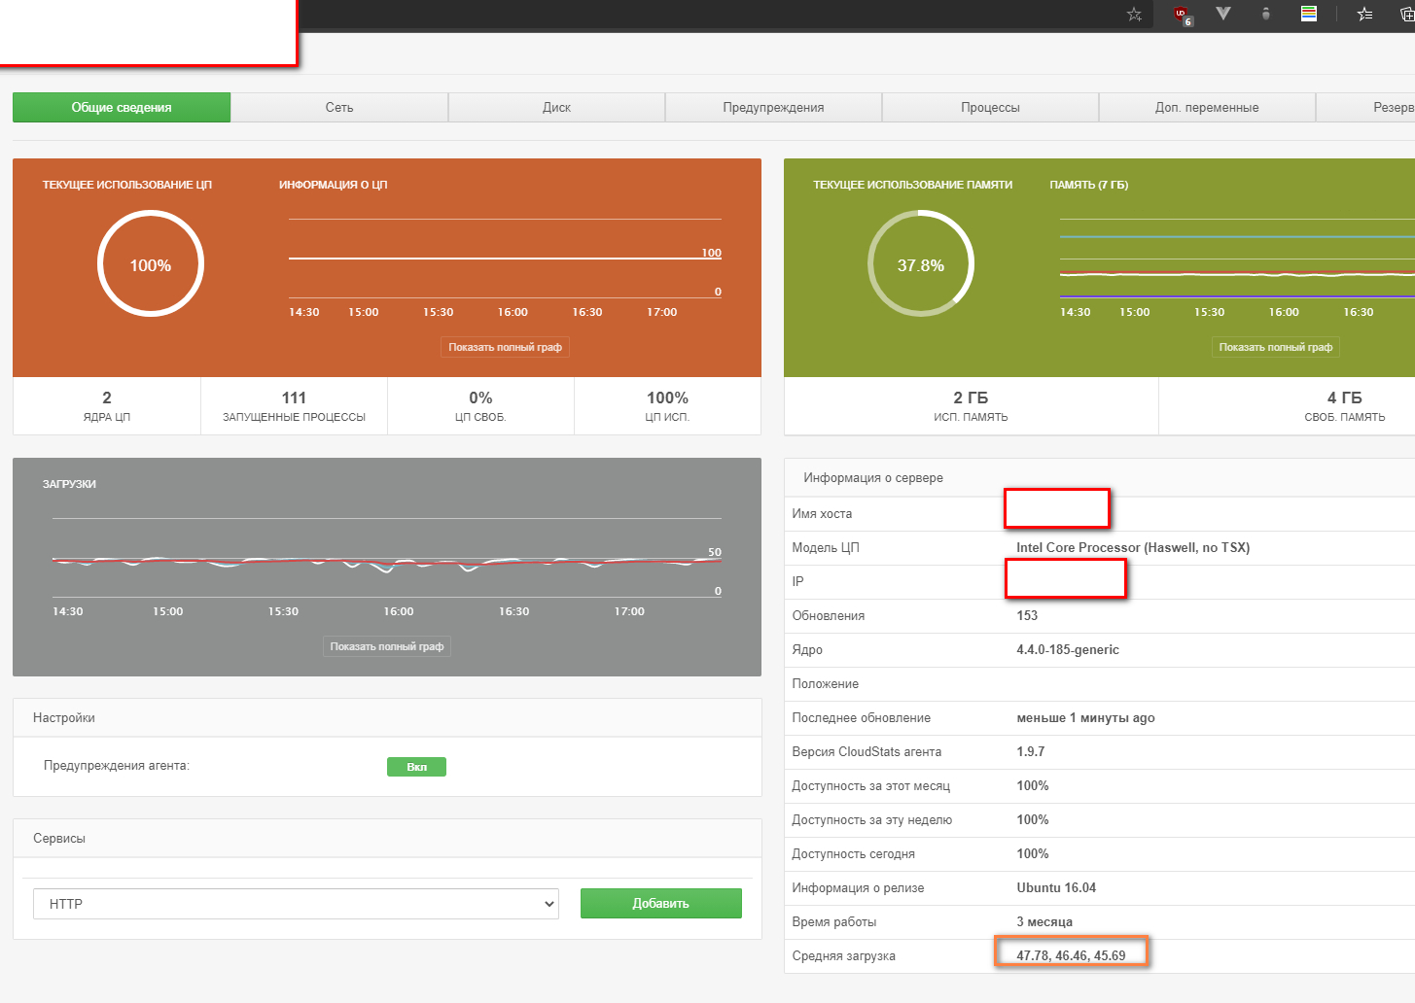Open the 'Диск' tab

(556, 108)
